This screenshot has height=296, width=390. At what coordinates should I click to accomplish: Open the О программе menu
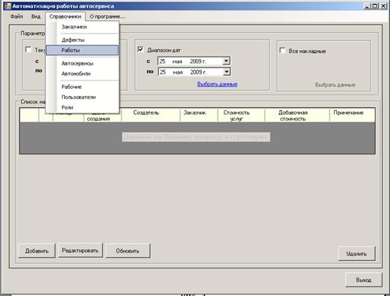107,16
